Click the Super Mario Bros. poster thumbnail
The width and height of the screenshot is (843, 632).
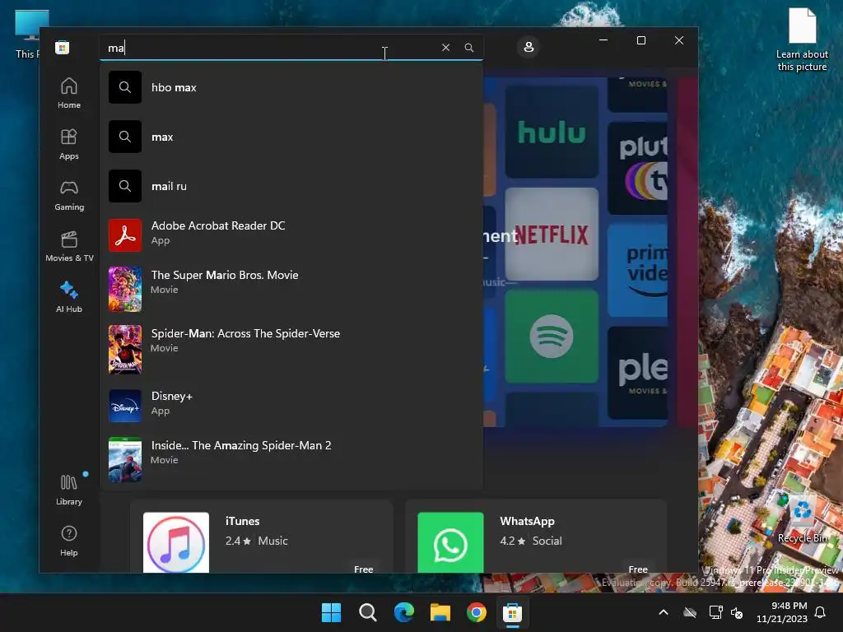(125, 289)
